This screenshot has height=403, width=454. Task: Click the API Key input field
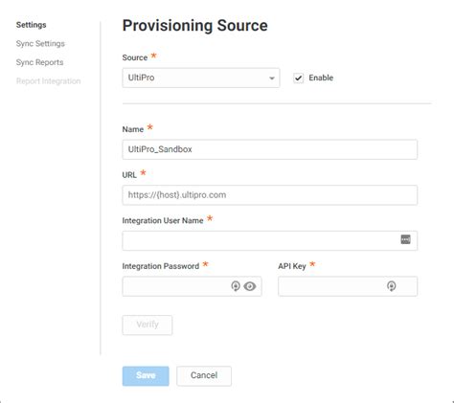coord(348,286)
